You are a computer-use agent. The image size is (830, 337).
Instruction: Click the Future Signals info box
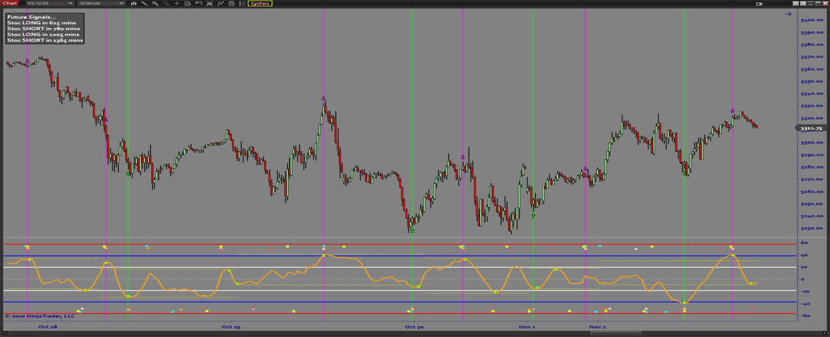(45, 29)
